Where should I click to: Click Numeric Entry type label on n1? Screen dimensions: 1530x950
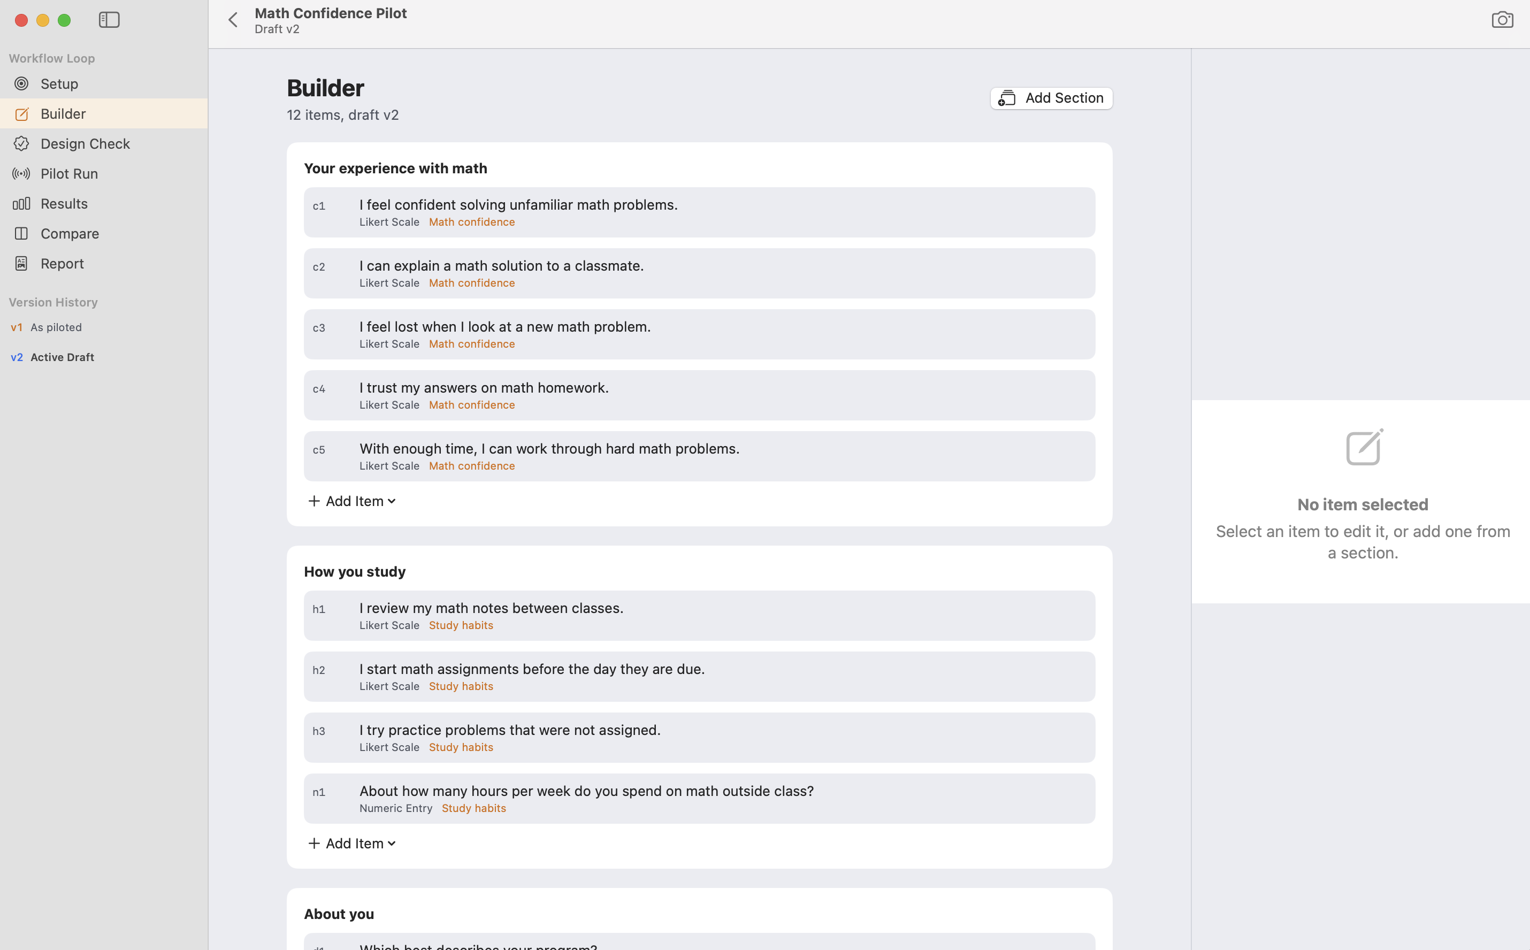[396, 808]
